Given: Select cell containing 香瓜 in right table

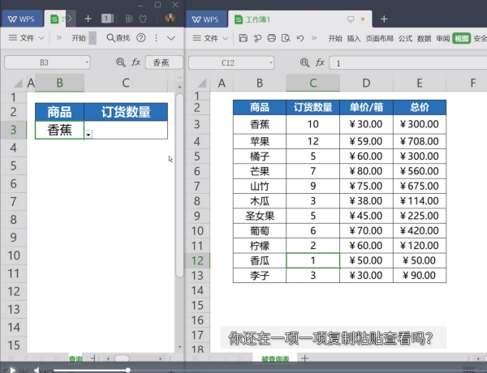Looking at the screenshot, I should (x=259, y=260).
